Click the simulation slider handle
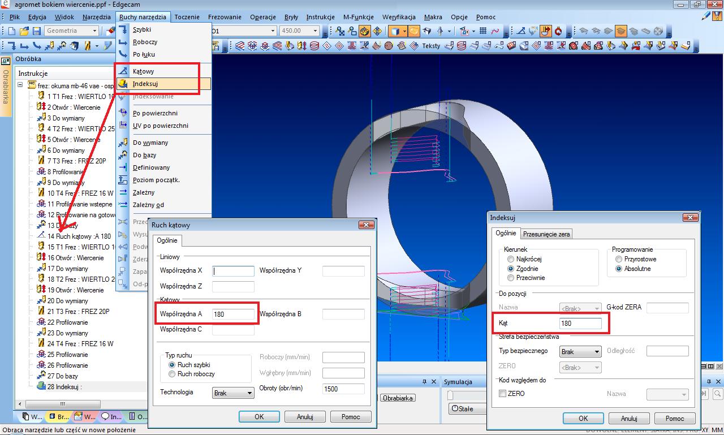Viewport: 724px width, 435px height. pyautogui.click(x=450, y=394)
